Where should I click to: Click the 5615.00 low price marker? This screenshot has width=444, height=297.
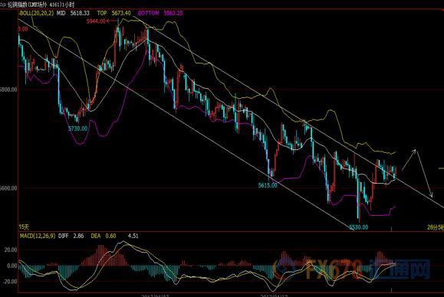coord(268,185)
